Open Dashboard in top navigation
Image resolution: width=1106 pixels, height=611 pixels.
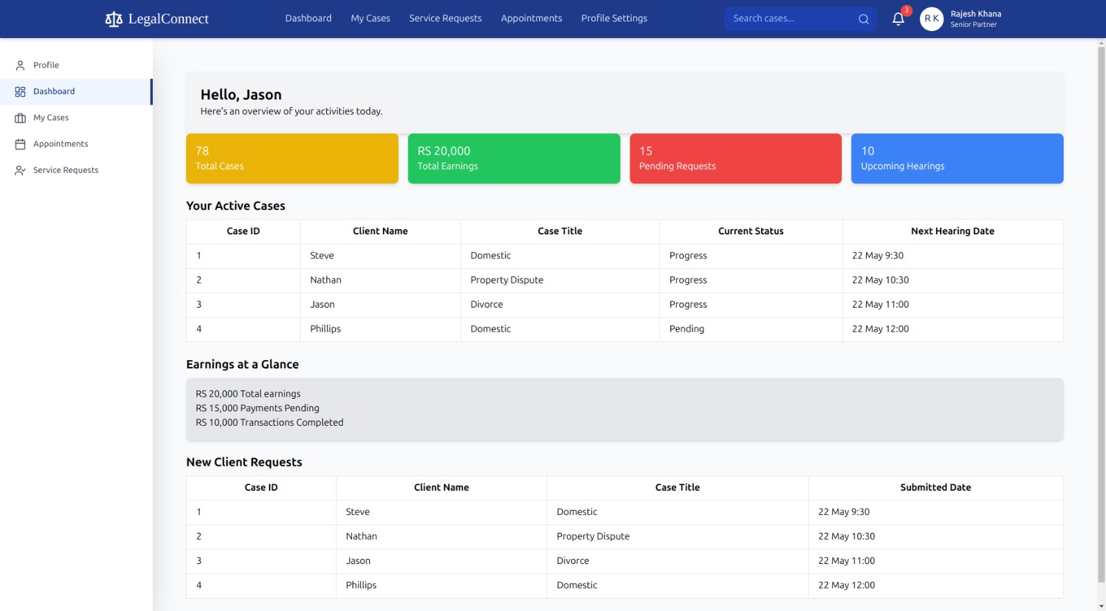tap(308, 18)
